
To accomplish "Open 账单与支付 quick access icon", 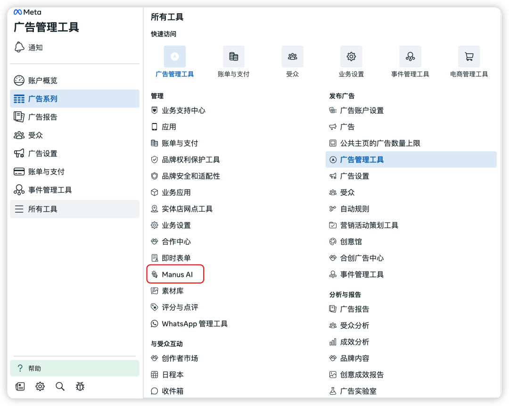I will (x=233, y=57).
